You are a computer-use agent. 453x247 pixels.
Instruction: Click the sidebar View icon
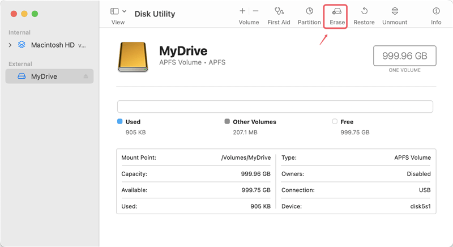[x=114, y=11]
